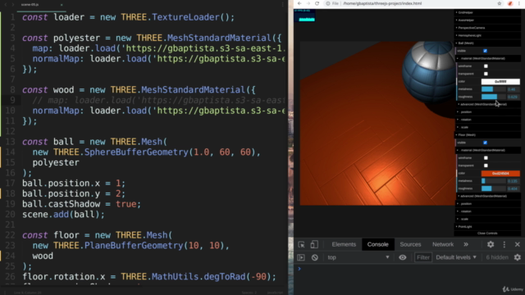Click the FPS stats panel

pyautogui.click(x=304, y=16)
